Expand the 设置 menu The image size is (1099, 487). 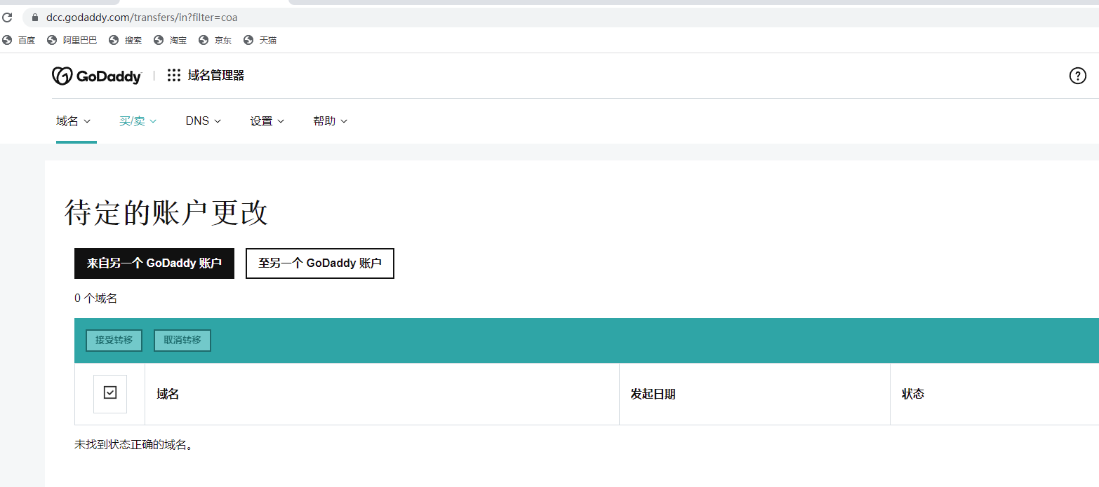click(x=267, y=121)
